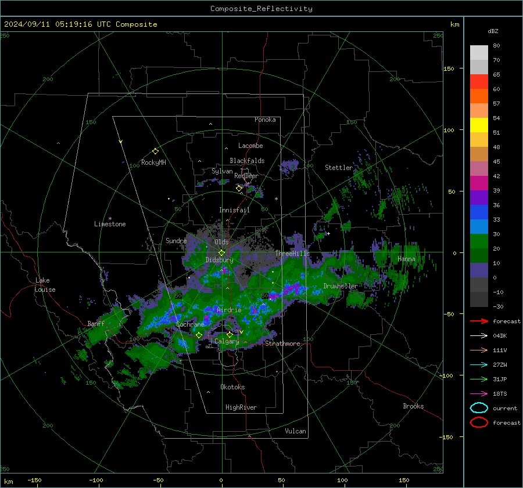This screenshot has height=488, width=523.
Task: Click the Sylvan label
Action: [x=222, y=171]
